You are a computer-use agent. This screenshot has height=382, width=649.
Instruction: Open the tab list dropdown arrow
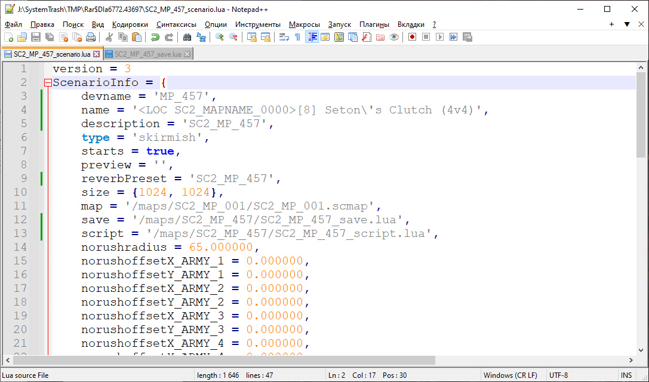coord(627,24)
